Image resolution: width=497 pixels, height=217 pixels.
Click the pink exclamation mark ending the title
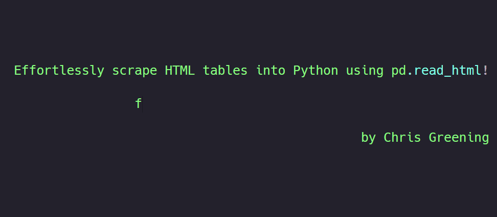coord(485,71)
